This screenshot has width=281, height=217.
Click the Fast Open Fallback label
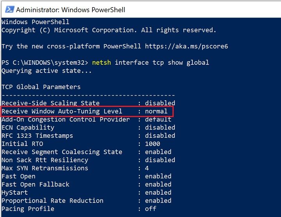pos(36,184)
